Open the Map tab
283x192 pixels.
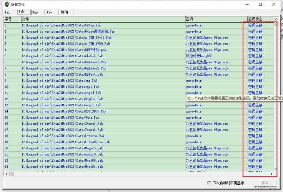click(35, 12)
